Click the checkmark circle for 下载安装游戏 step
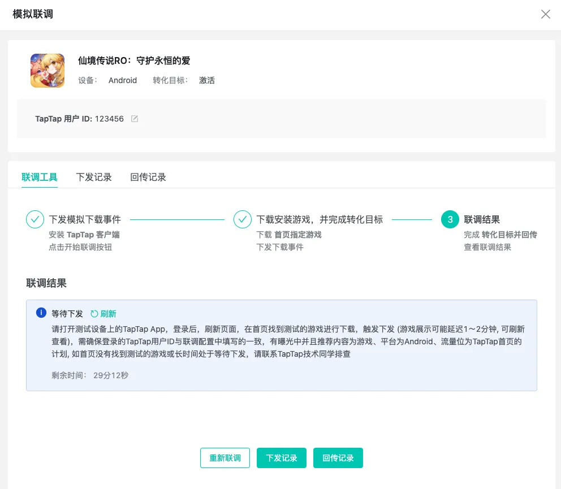The width and height of the screenshot is (561, 489). (x=243, y=219)
